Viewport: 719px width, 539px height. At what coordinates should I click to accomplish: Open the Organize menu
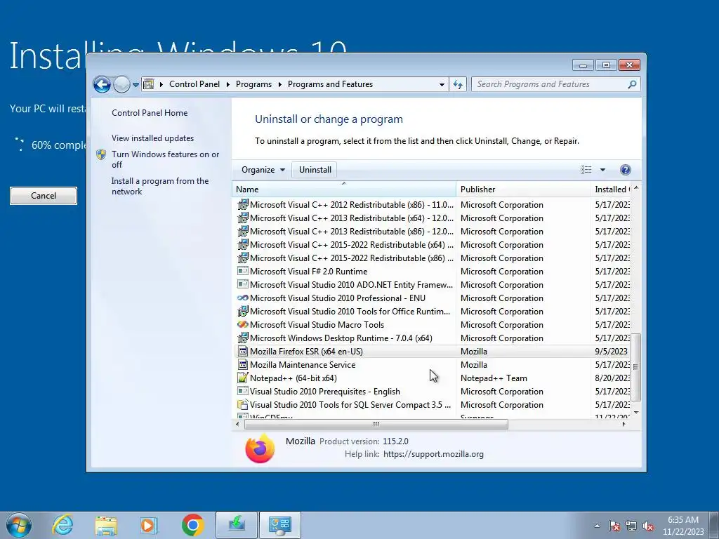tap(263, 170)
